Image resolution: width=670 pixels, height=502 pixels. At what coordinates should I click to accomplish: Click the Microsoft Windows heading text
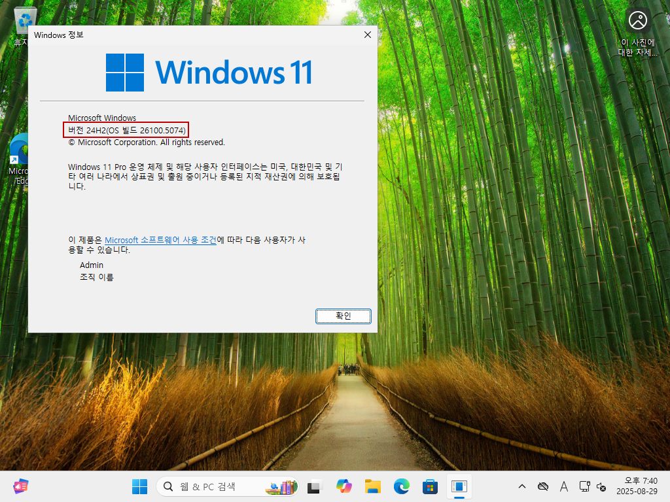coord(102,118)
